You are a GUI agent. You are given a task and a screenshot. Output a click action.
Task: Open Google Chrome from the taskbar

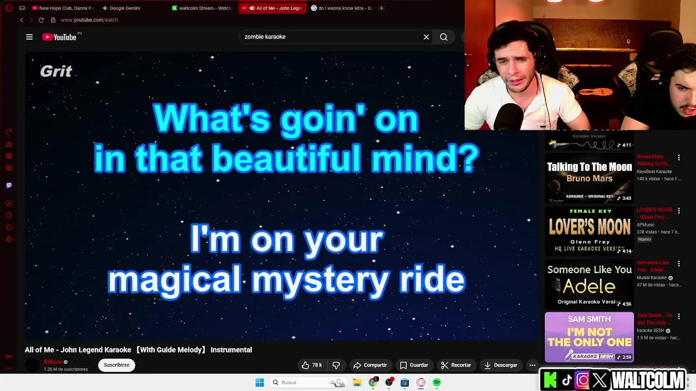pyautogui.click(x=373, y=382)
